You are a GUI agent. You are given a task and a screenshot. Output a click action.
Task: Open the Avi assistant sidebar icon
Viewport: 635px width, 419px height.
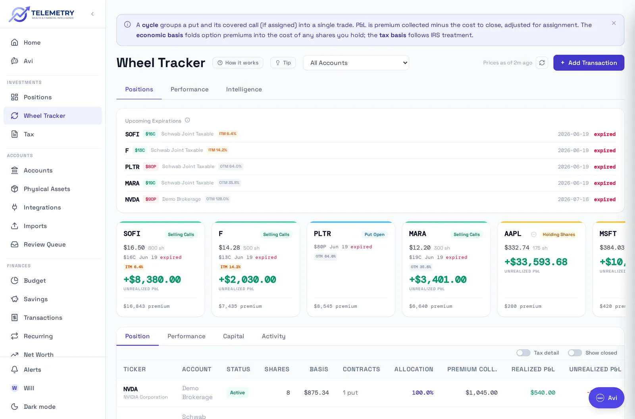(15, 61)
